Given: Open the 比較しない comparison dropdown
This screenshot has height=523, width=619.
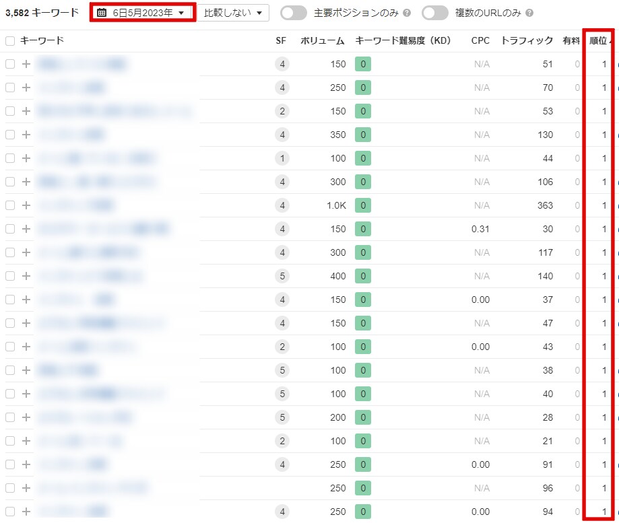Looking at the screenshot, I should (x=233, y=13).
